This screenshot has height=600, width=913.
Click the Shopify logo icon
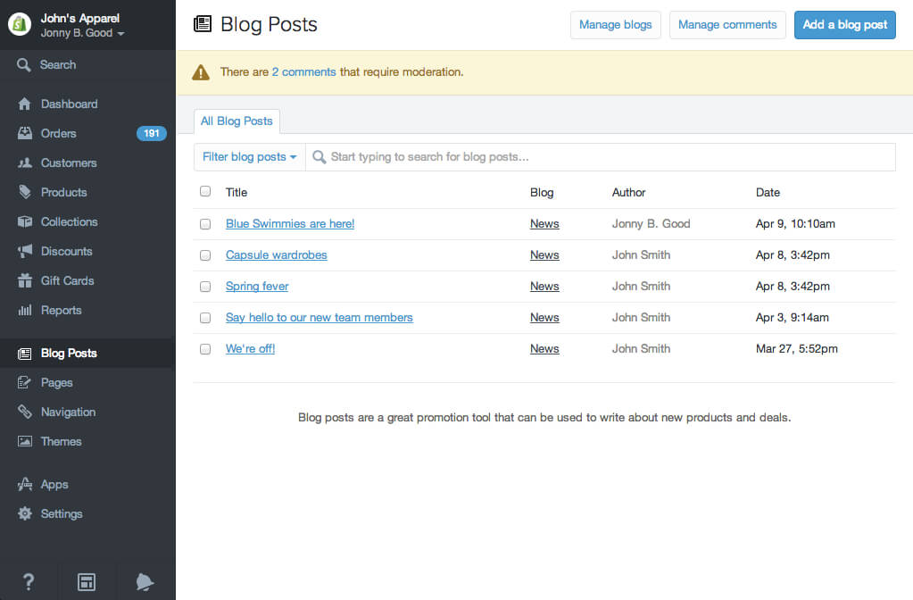tap(20, 24)
